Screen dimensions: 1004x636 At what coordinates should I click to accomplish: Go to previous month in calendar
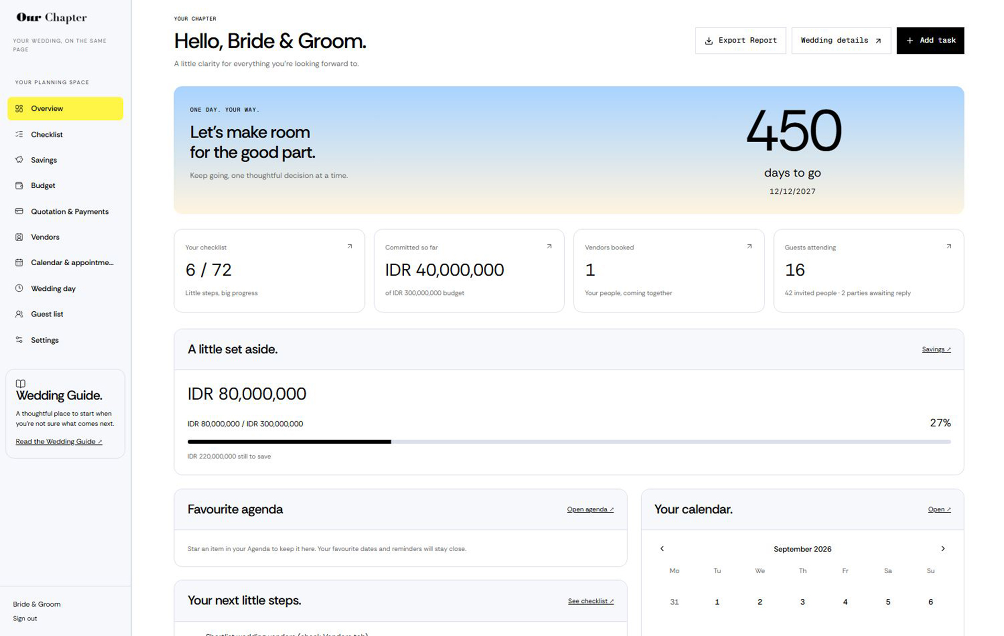[662, 549]
